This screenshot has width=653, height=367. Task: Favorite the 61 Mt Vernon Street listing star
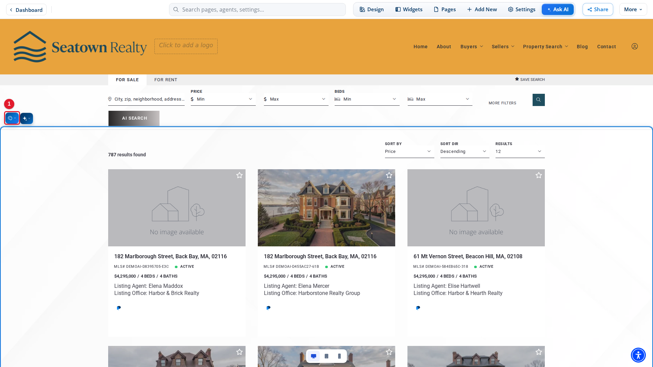(x=539, y=175)
